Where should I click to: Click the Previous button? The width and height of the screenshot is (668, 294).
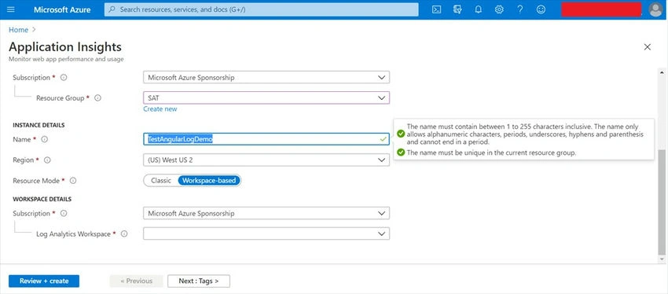pos(136,281)
